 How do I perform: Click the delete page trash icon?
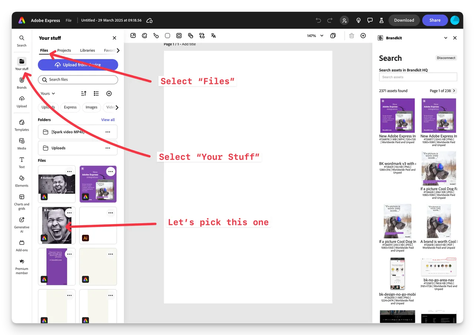click(x=351, y=36)
